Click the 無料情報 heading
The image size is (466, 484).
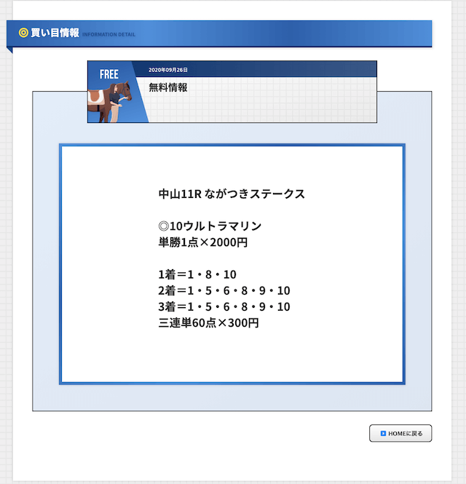(x=168, y=87)
